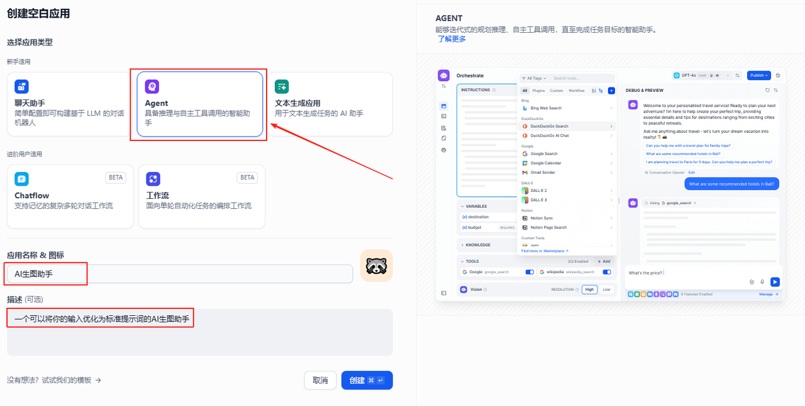Choose the Chatflow app type icon
The image size is (805, 406).
tap(22, 179)
